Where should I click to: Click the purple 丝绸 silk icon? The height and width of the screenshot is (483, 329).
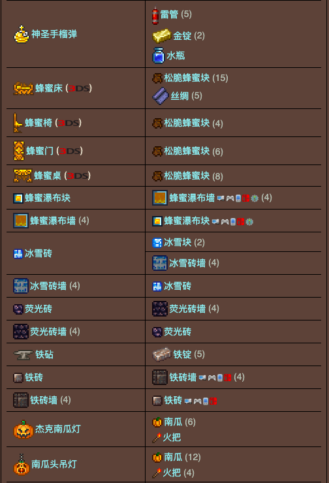(161, 96)
